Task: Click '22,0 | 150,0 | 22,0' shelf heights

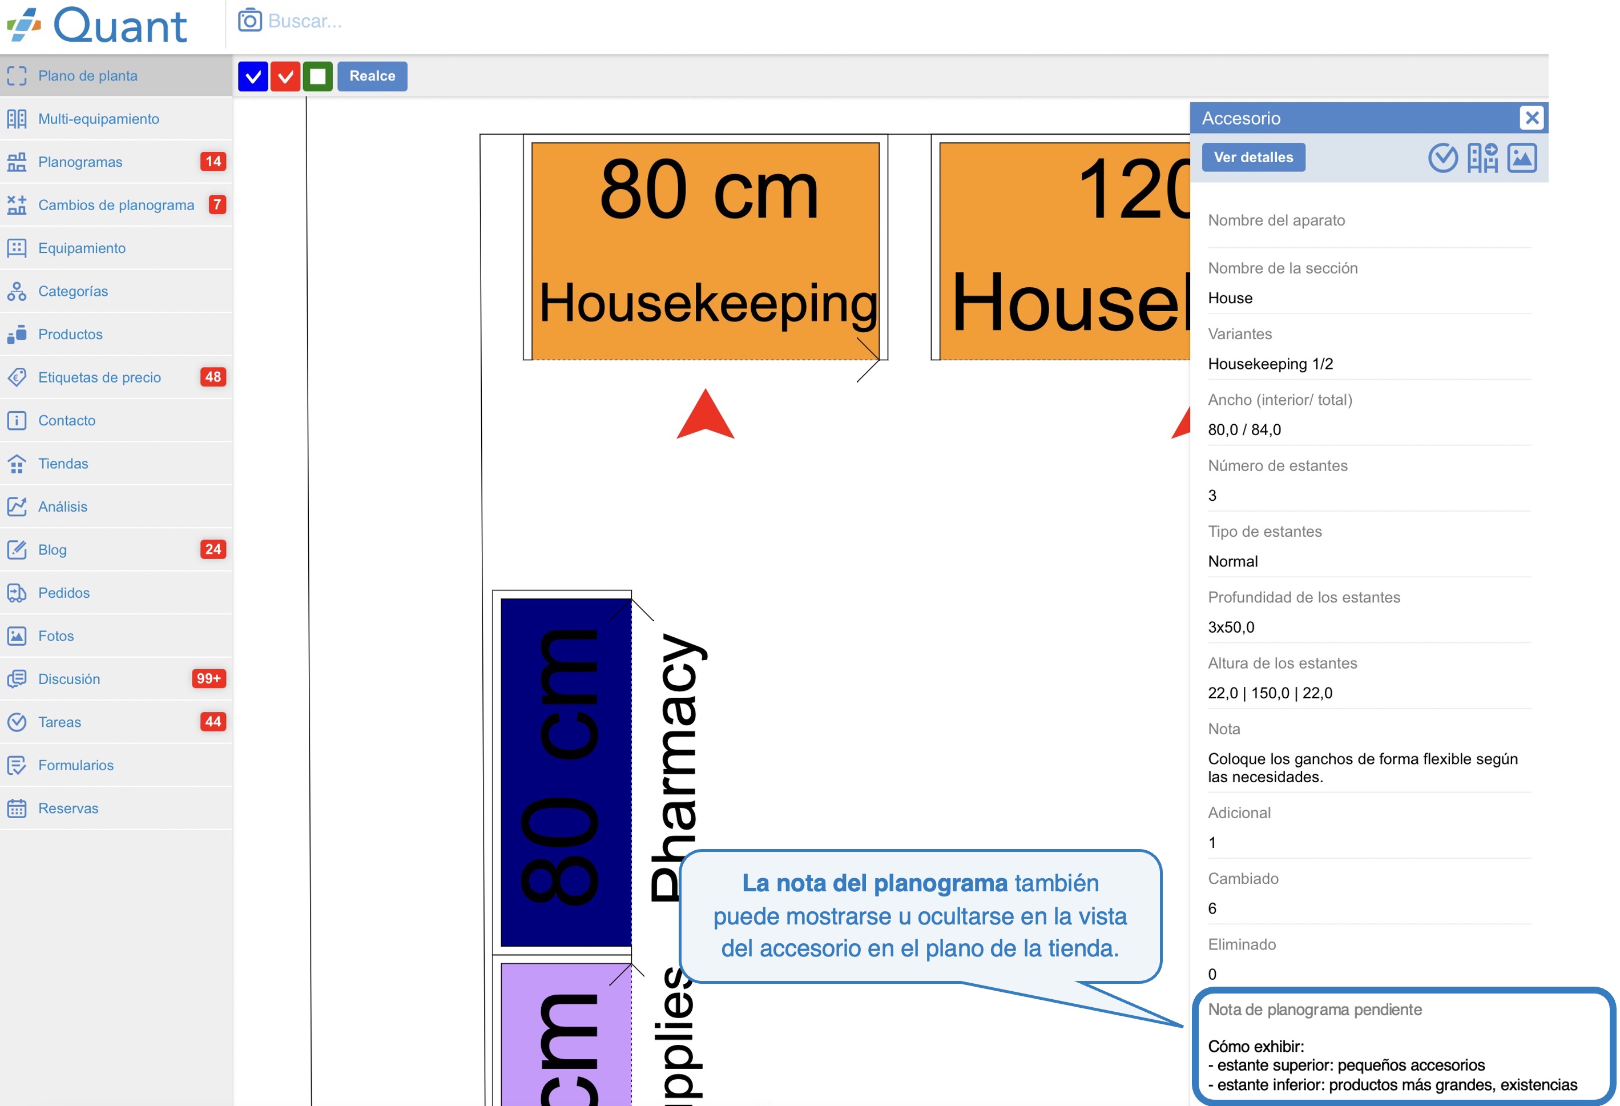Action: click(x=1270, y=693)
